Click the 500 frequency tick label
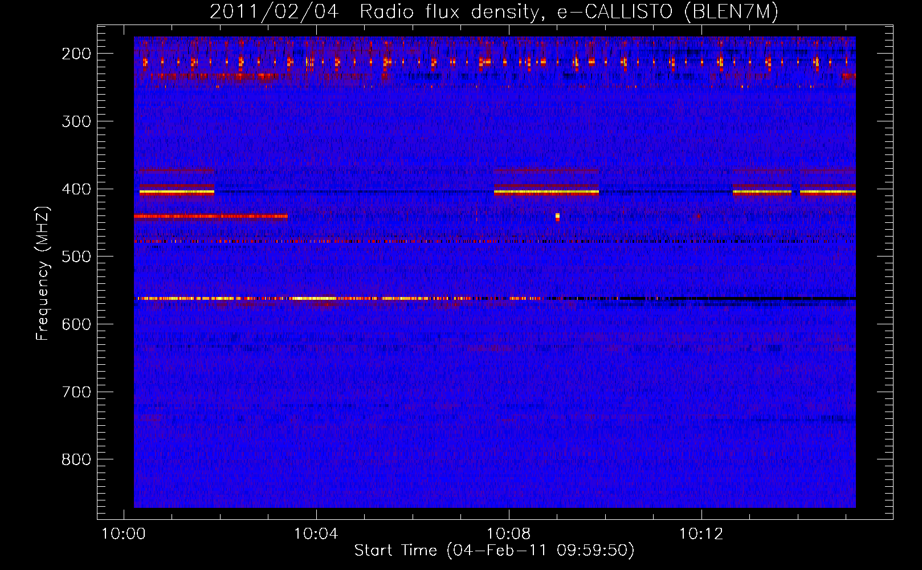This screenshot has height=570, width=922. click(x=76, y=256)
